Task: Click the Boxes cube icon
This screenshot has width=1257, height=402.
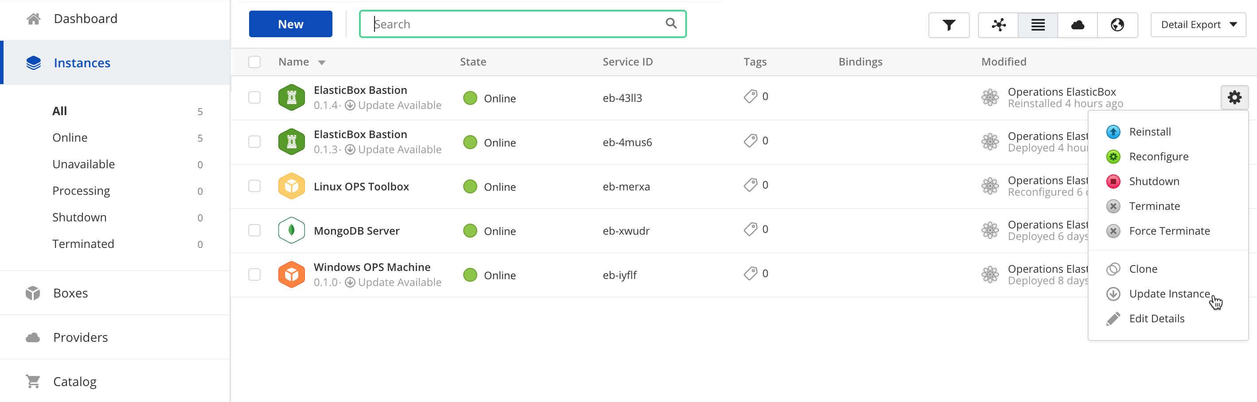Action: pos(33,294)
